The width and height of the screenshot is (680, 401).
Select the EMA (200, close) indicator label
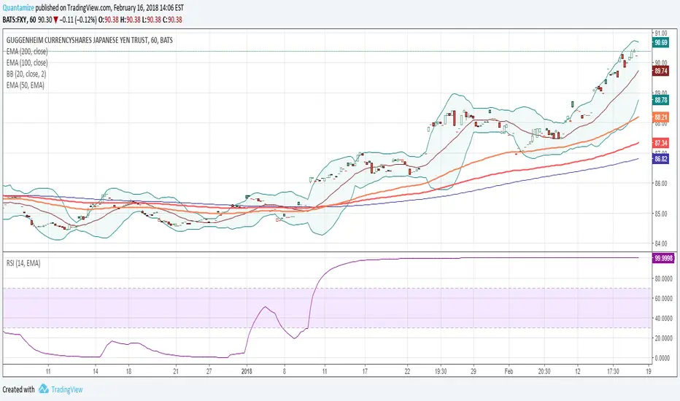(27, 51)
